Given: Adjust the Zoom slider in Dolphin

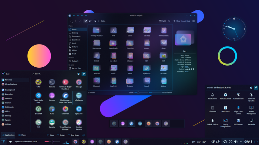Looking at the screenshot, I should [141, 92].
